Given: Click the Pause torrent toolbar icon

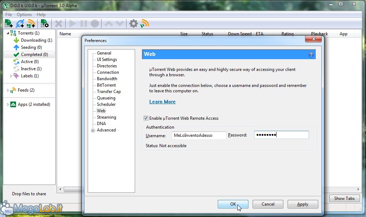Looking at the screenshot, I should 83,24.
